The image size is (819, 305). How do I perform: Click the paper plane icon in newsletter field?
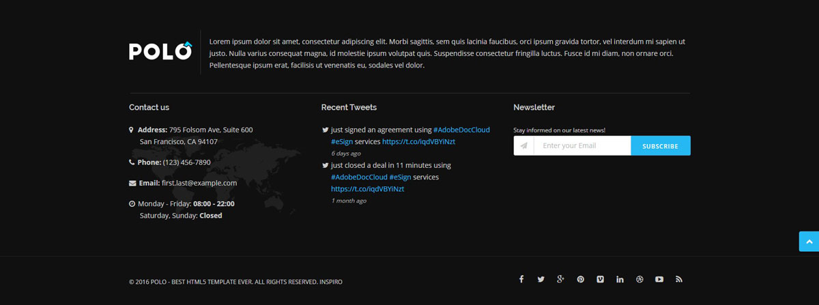[524, 146]
